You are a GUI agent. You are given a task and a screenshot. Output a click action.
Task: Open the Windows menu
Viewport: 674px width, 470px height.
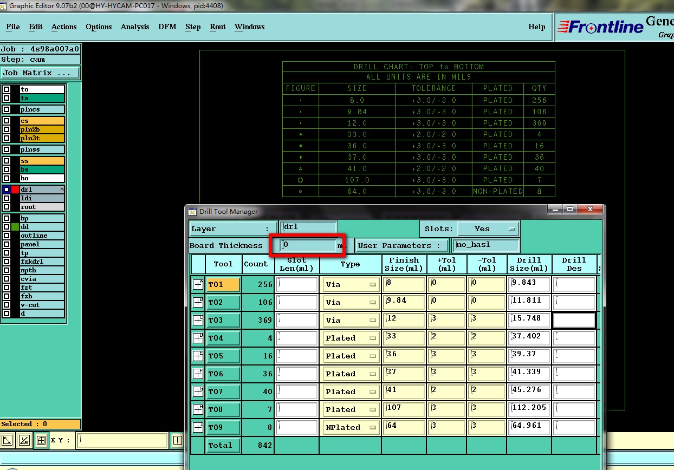click(x=250, y=27)
